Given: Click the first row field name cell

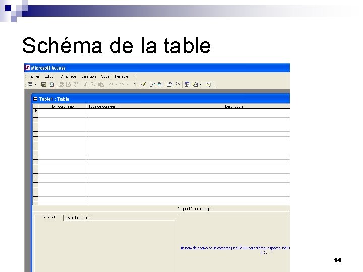Looking at the screenshot, I should point(62,111).
